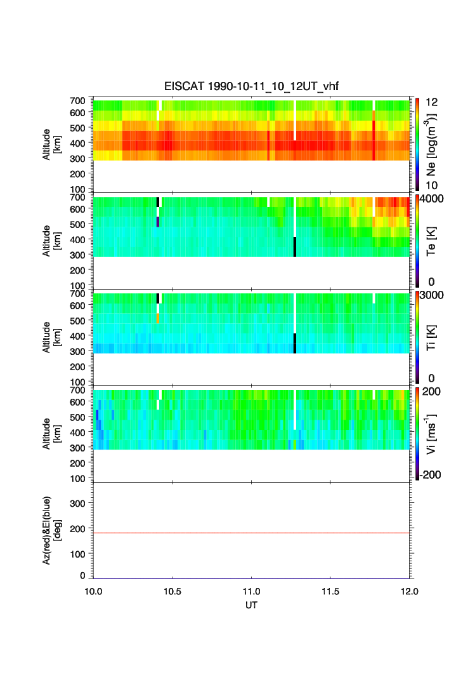Click the 3000 value on the Ti color bar

click(x=432, y=295)
